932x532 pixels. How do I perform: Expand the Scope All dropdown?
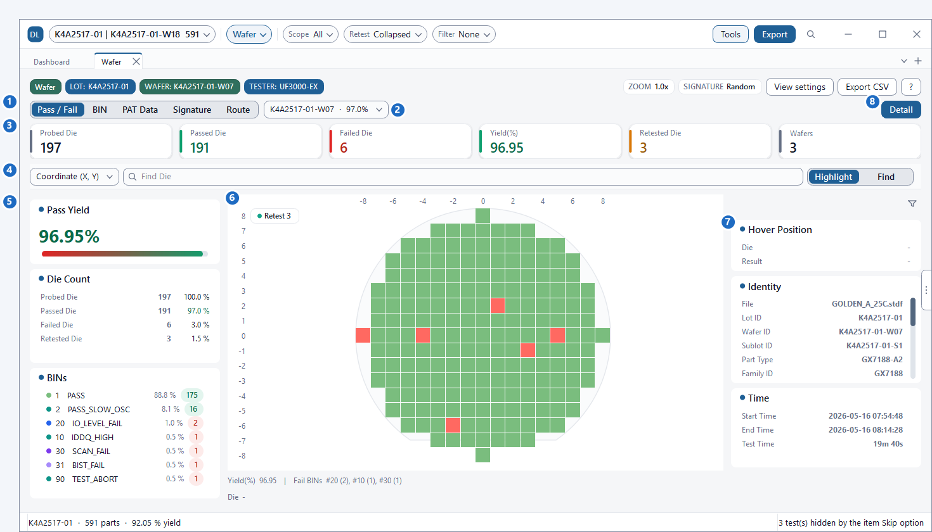311,34
